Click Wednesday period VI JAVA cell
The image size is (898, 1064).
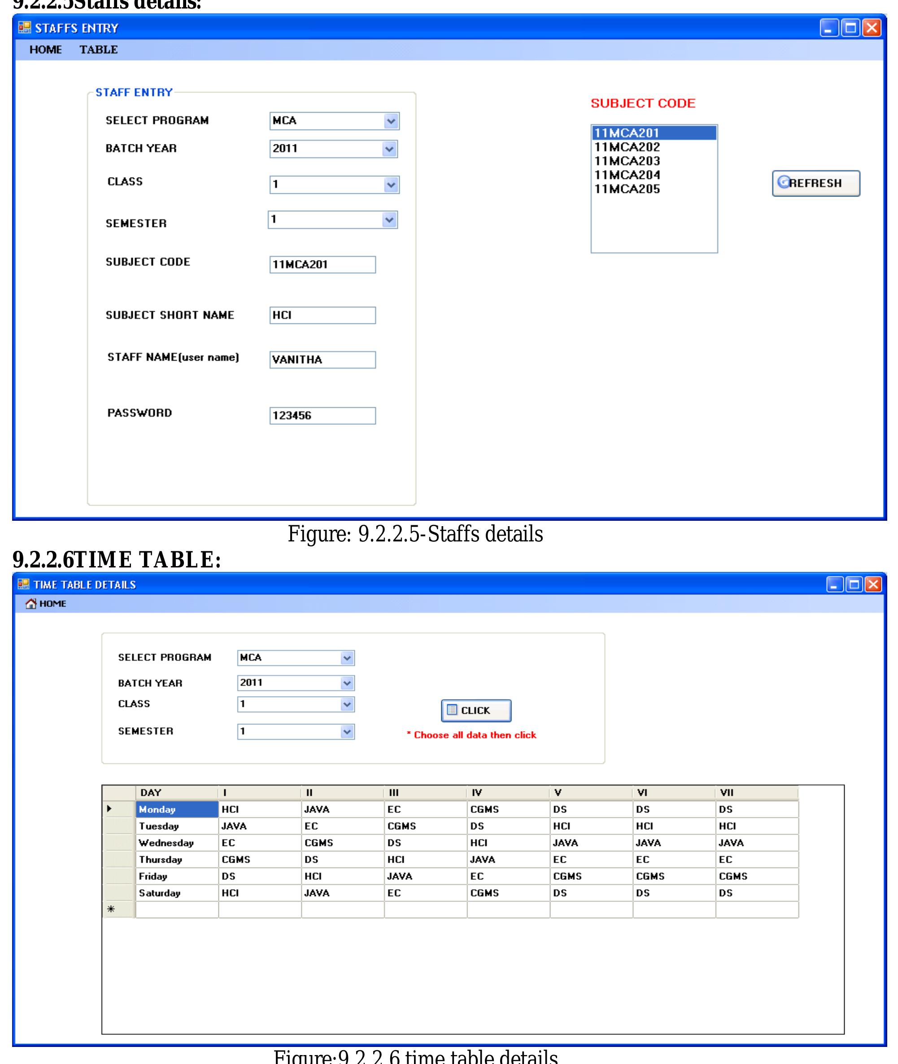click(x=675, y=842)
